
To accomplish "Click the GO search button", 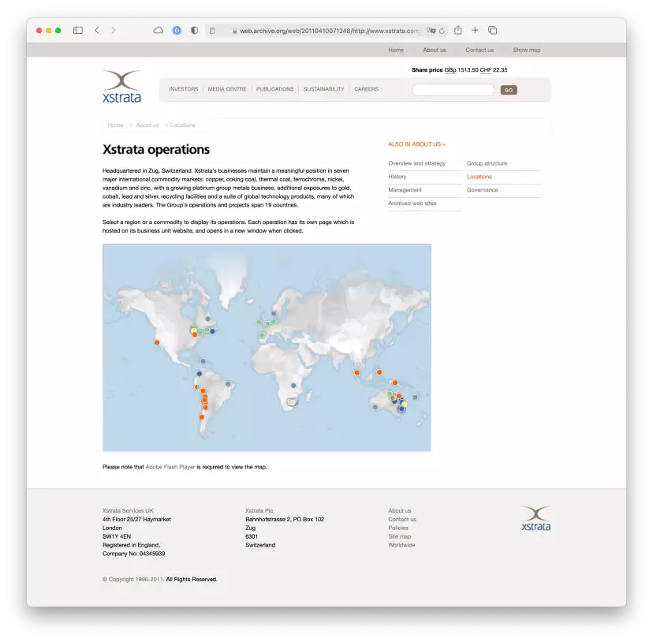I will point(509,90).
